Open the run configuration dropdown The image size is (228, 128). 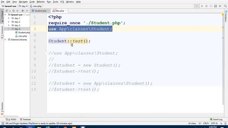pos(197,6)
